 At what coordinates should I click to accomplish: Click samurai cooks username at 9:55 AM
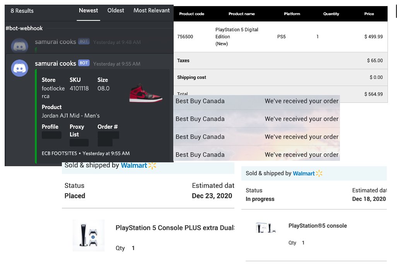tap(56, 63)
